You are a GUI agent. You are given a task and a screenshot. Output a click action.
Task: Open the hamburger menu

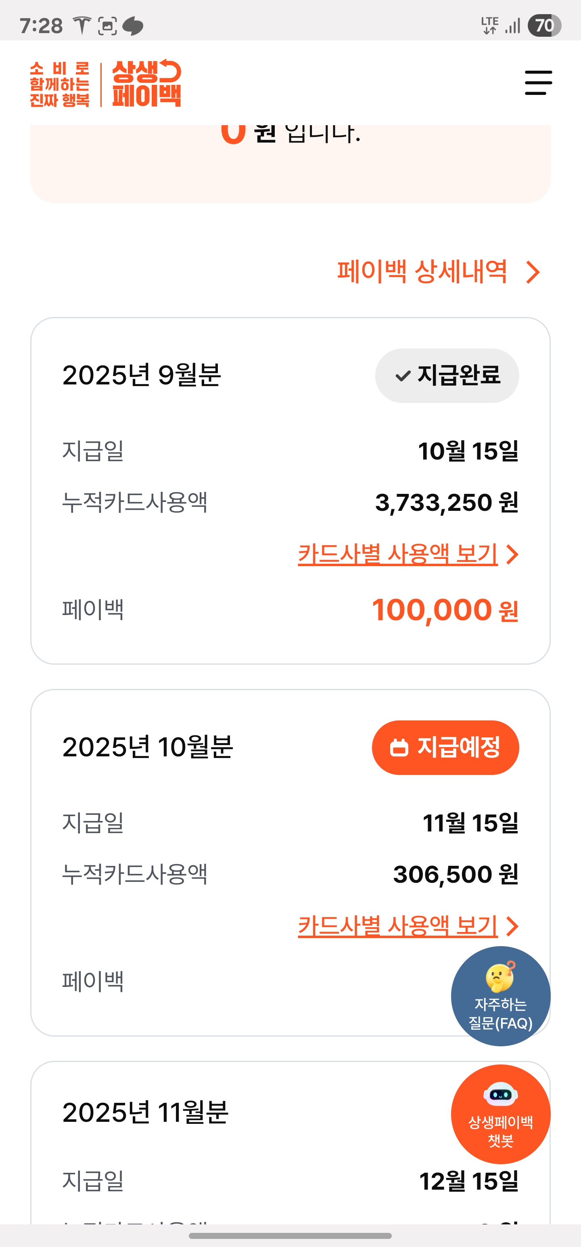tap(538, 83)
